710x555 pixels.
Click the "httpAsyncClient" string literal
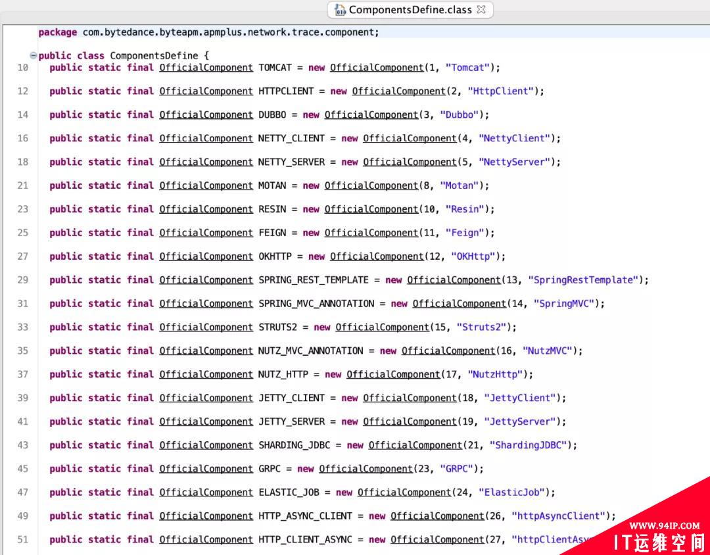click(x=558, y=516)
